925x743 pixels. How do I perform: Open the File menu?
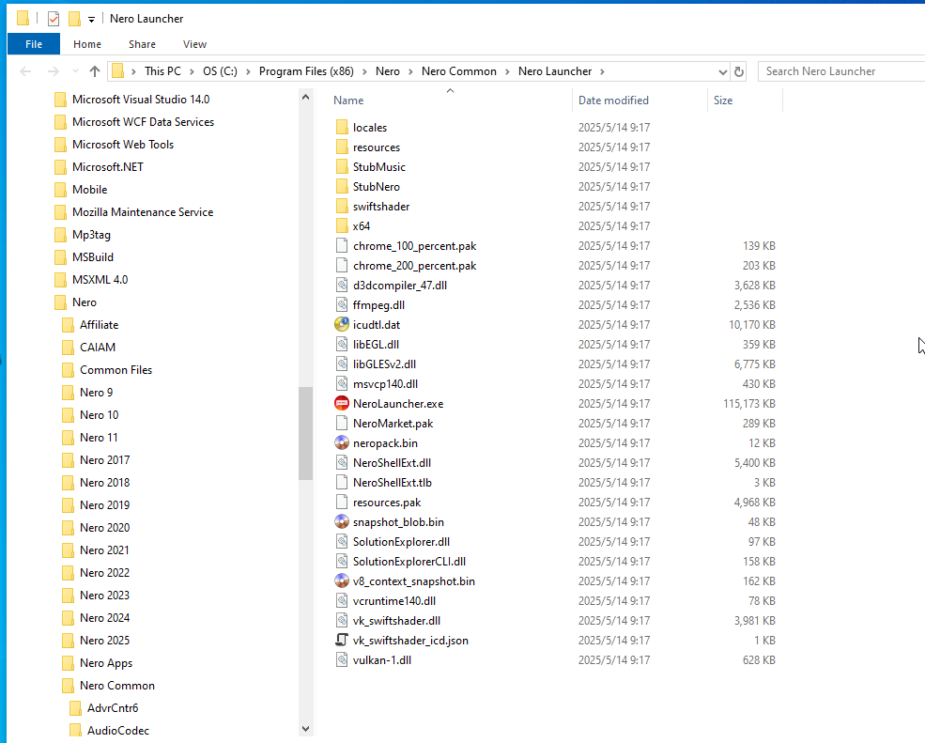(x=34, y=44)
